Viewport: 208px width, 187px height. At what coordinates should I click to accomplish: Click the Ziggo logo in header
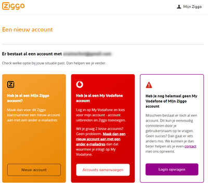(14, 6)
